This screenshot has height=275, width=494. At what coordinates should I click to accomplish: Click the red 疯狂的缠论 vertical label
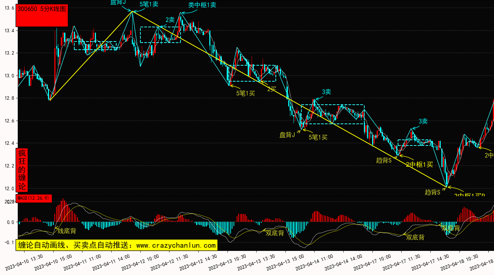click(22, 170)
